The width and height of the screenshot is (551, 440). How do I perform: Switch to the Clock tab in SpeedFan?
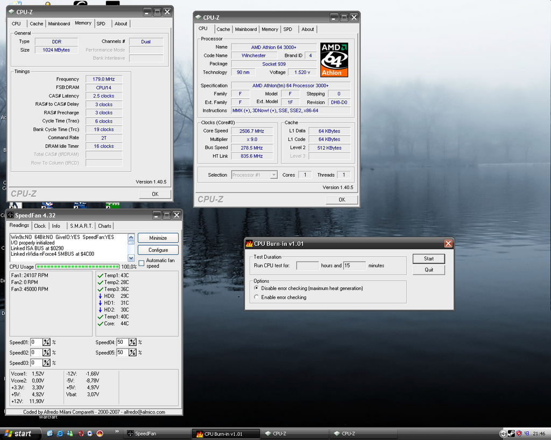coord(40,226)
